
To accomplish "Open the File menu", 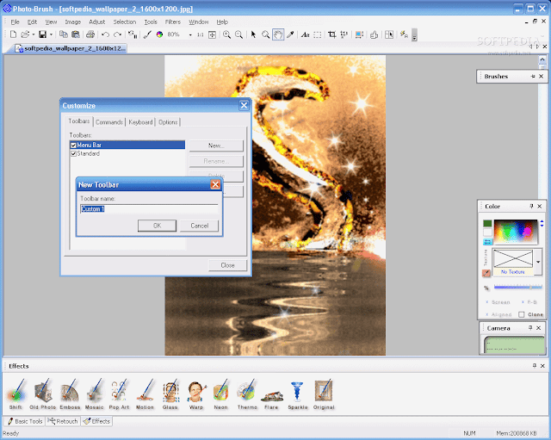I will pos(15,22).
